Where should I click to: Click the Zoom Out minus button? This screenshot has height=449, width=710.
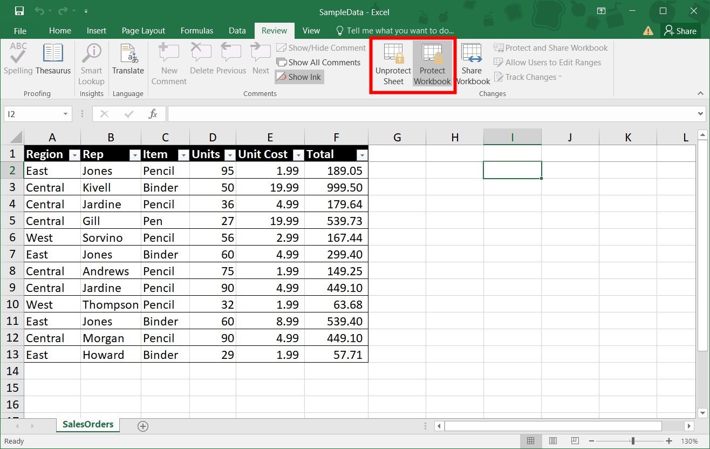[592, 441]
